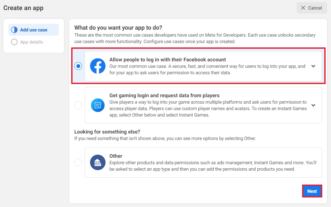Click the 'Explore other products' description text
Viewport: 331px width, 207px height.
[x=213, y=166]
